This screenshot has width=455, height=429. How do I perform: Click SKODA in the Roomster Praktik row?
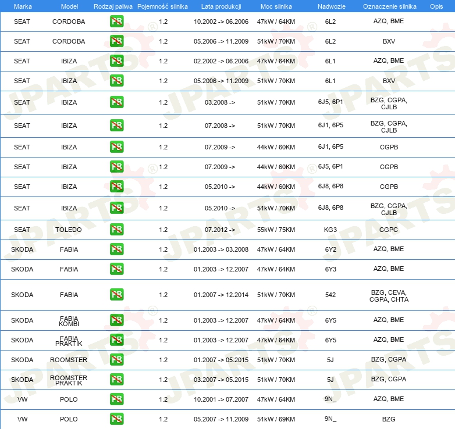[22, 380]
